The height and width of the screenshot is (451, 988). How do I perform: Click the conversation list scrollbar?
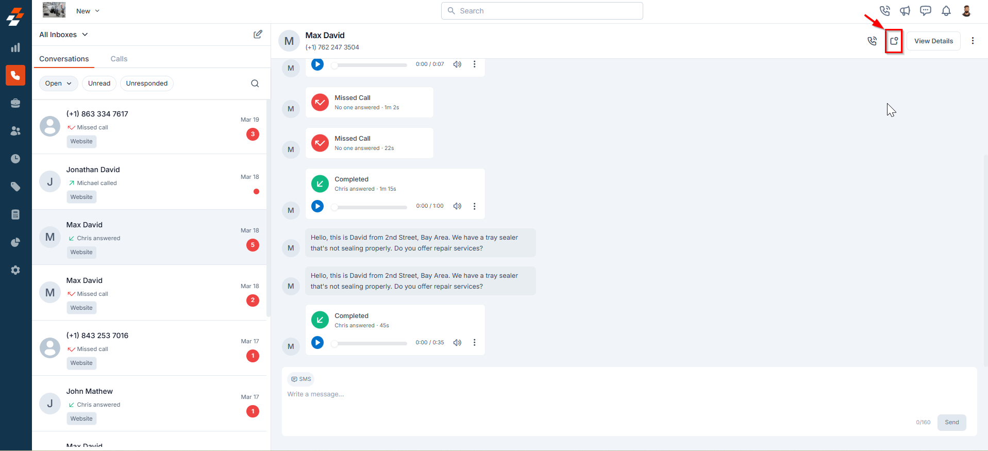pyautogui.click(x=268, y=208)
